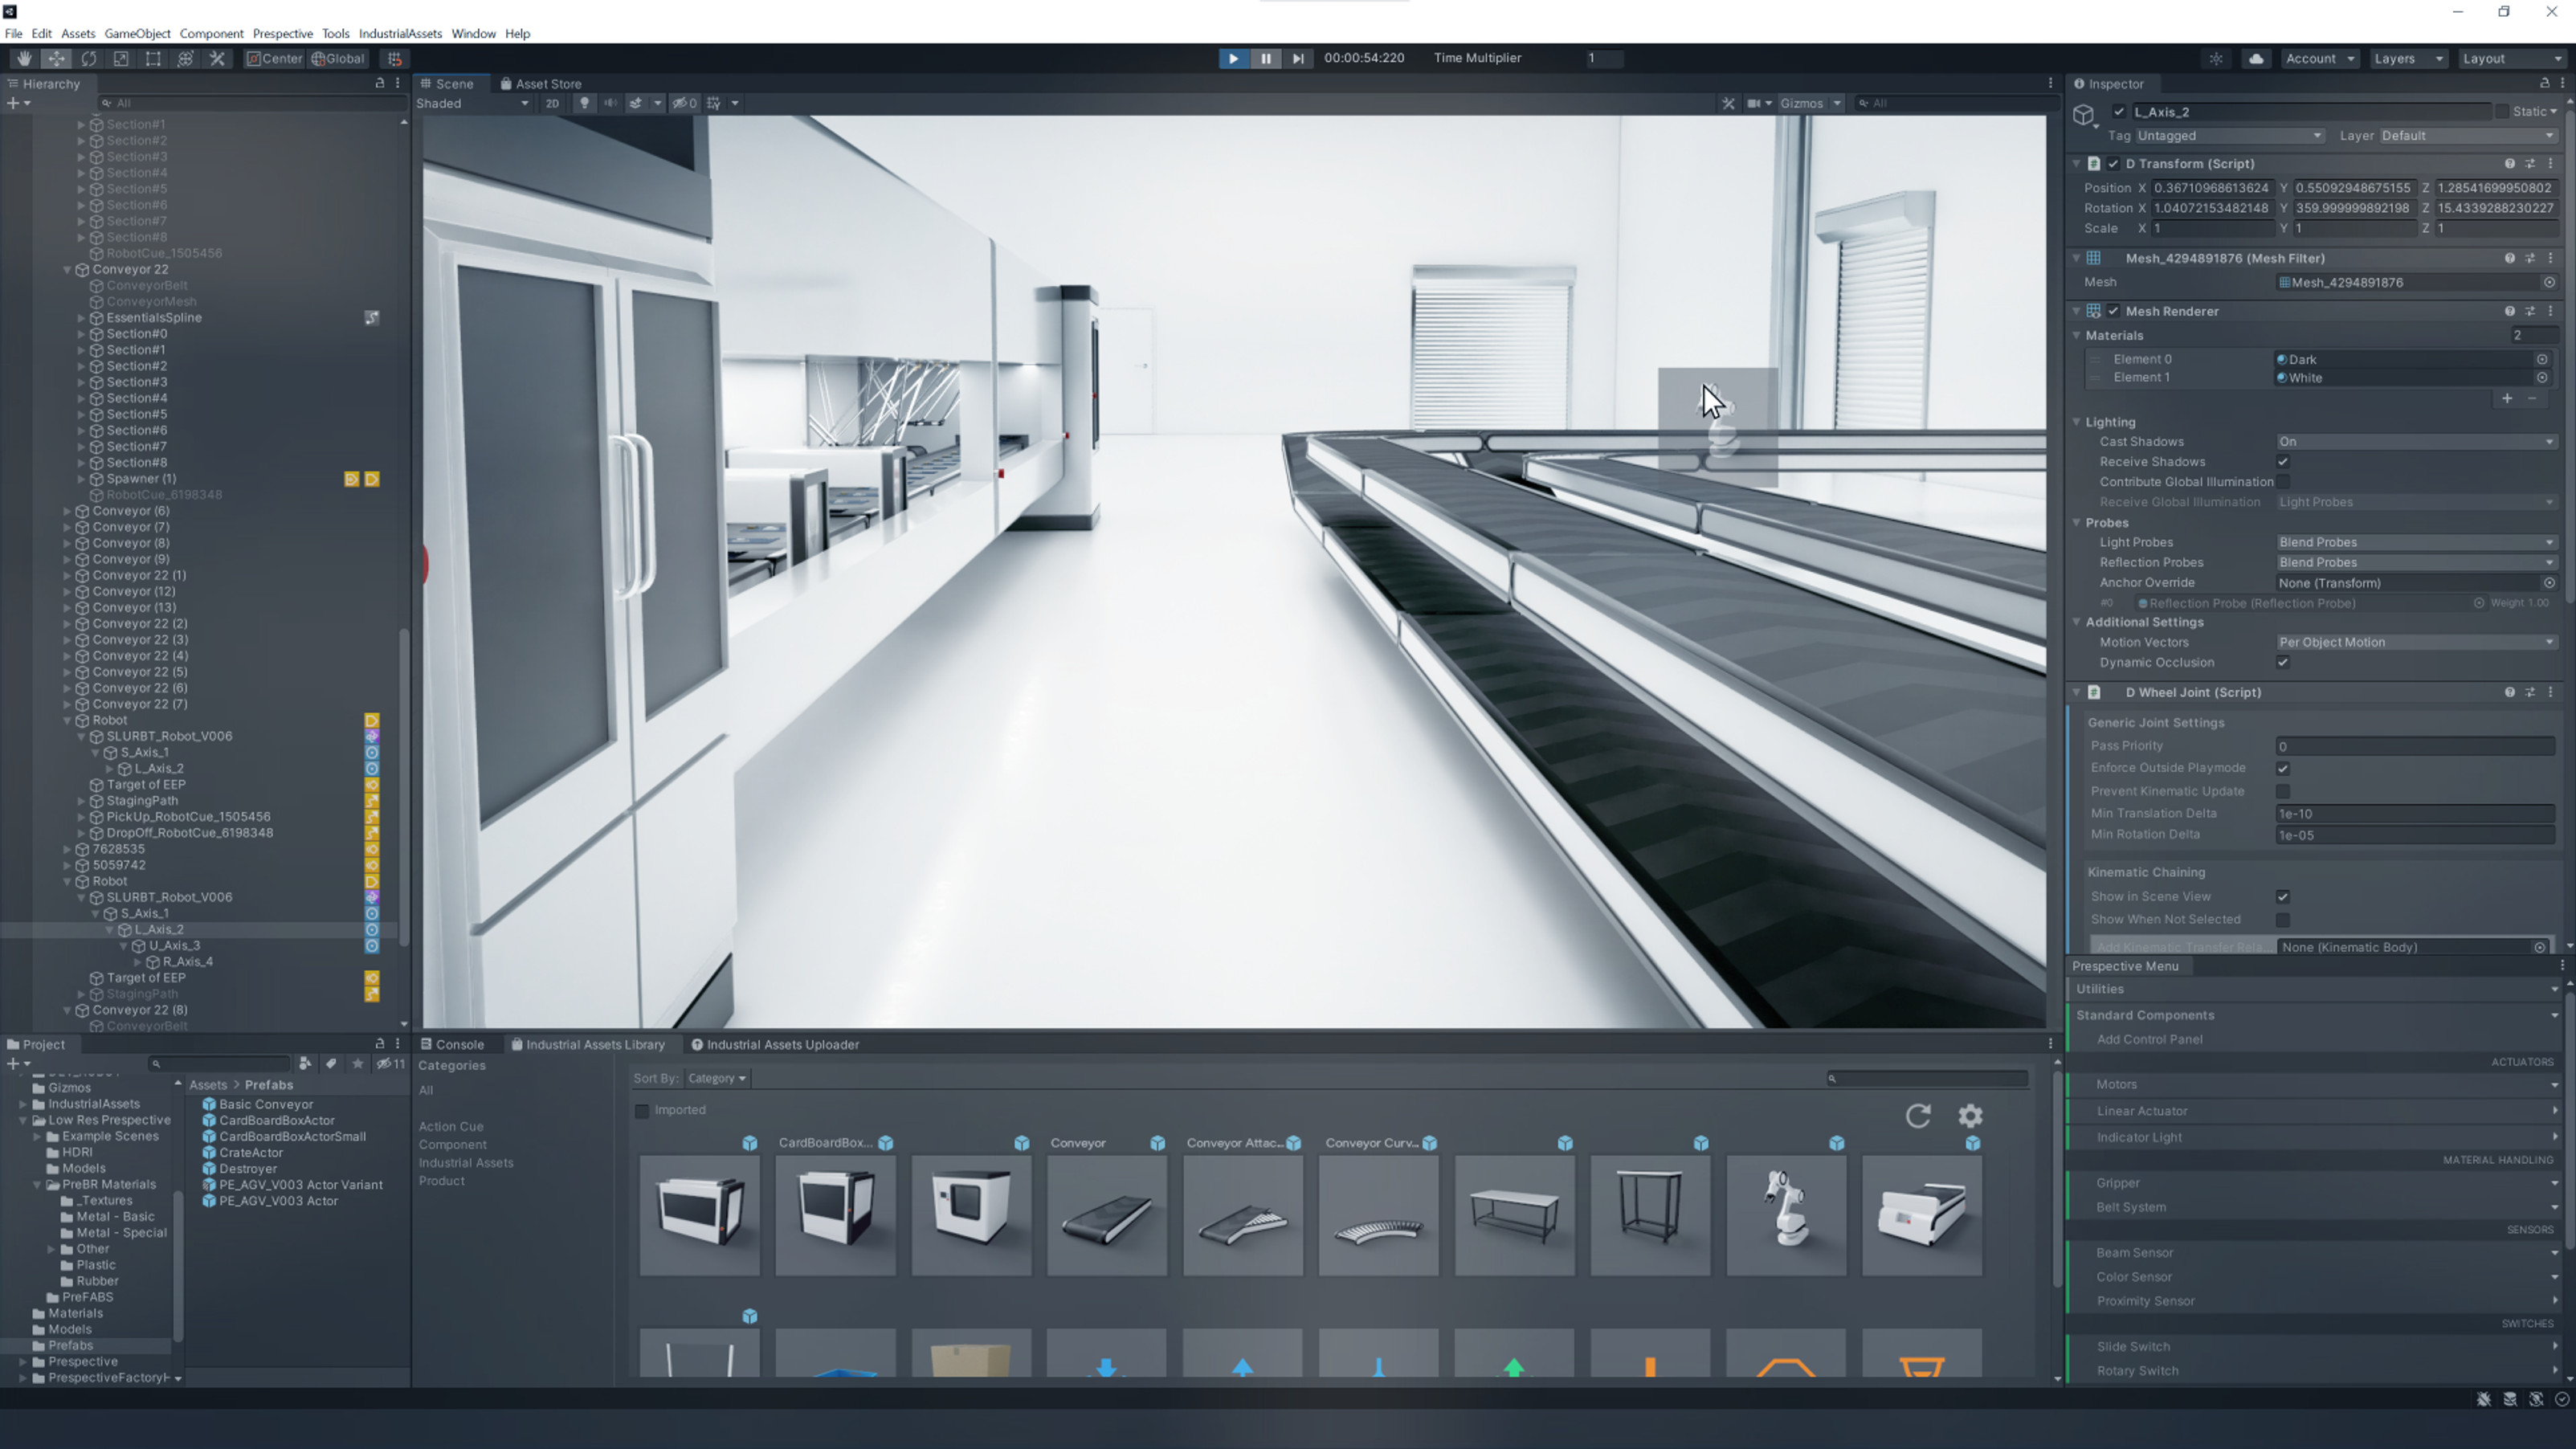The image size is (2576, 1449).
Task: Select the Conveyor asset thumbnail
Action: point(1107,1215)
